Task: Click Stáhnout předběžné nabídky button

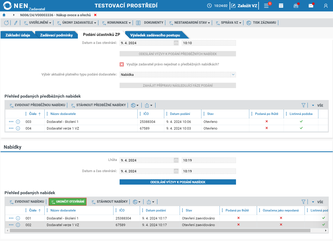Action: (98, 105)
